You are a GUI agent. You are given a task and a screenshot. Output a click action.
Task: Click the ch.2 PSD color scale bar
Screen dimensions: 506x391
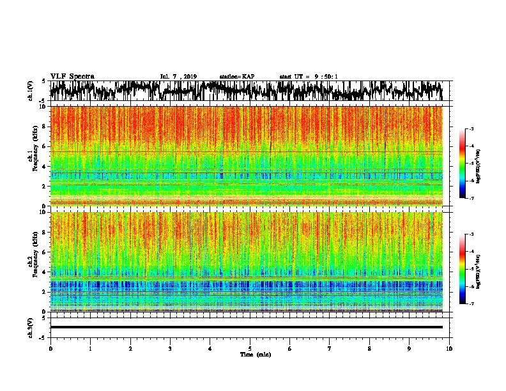pos(462,269)
